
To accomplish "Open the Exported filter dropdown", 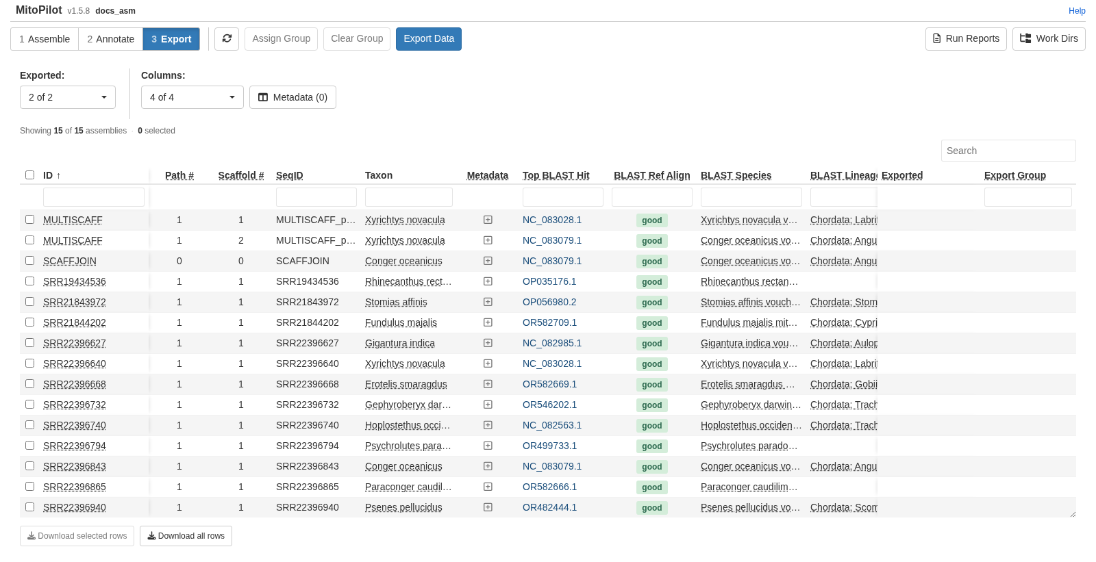I will click(68, 97).
